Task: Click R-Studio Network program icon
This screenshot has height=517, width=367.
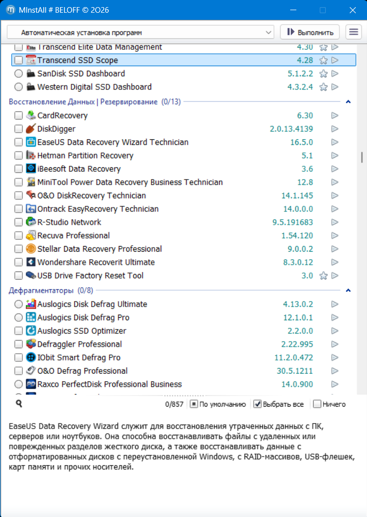Action: (30, 222)
